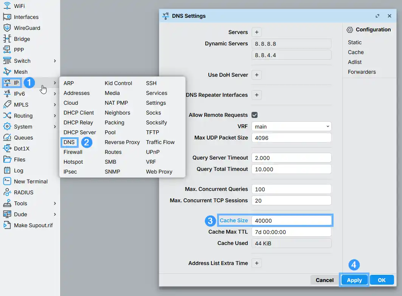Click the DNS Settings title bar icon
This screenshot has width=402, height=296.
click(x=166, y=16)
